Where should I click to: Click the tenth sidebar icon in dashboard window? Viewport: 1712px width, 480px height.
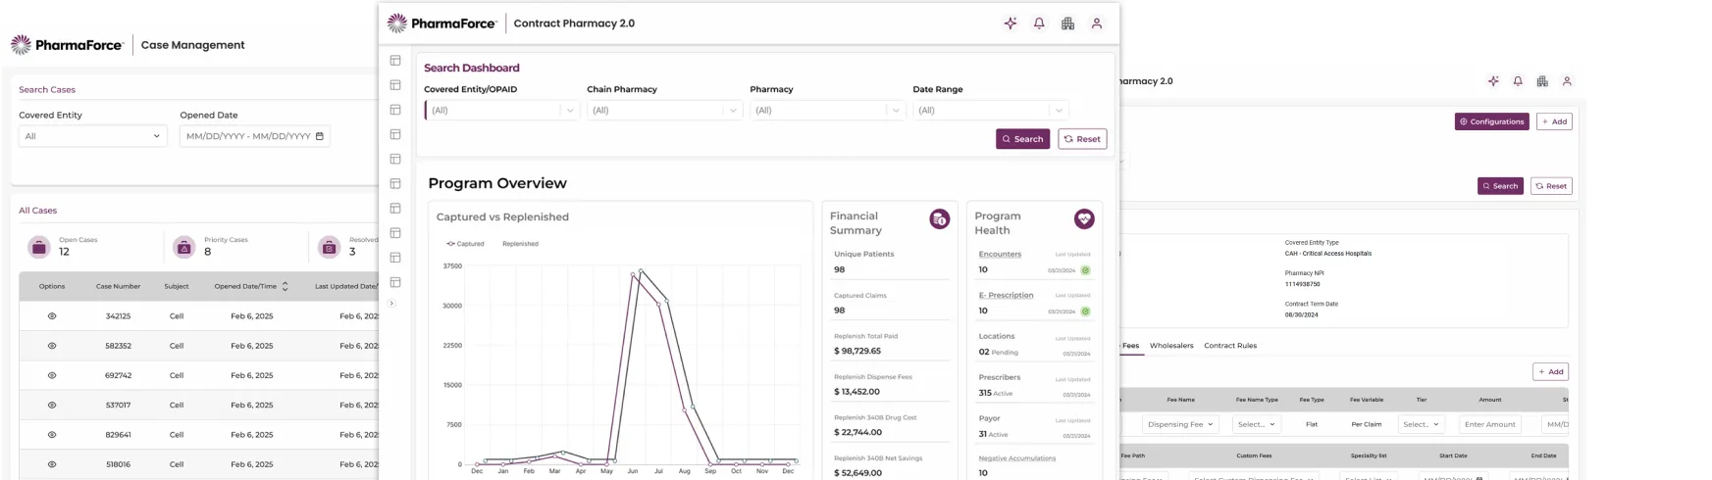395,282
